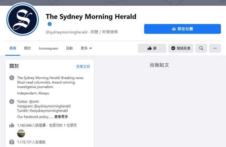This screenshot has height=147, width=226.
Task: Select the 首頁 tab
Action: pyautogui.click(x=13, y=48)
